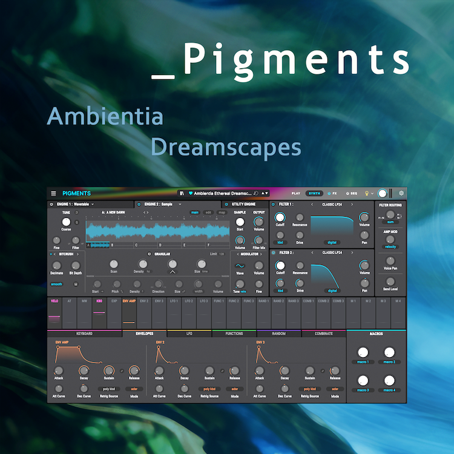Open the settings gear icon
This screenshot has height=454, width=454.
pos(401,193)
